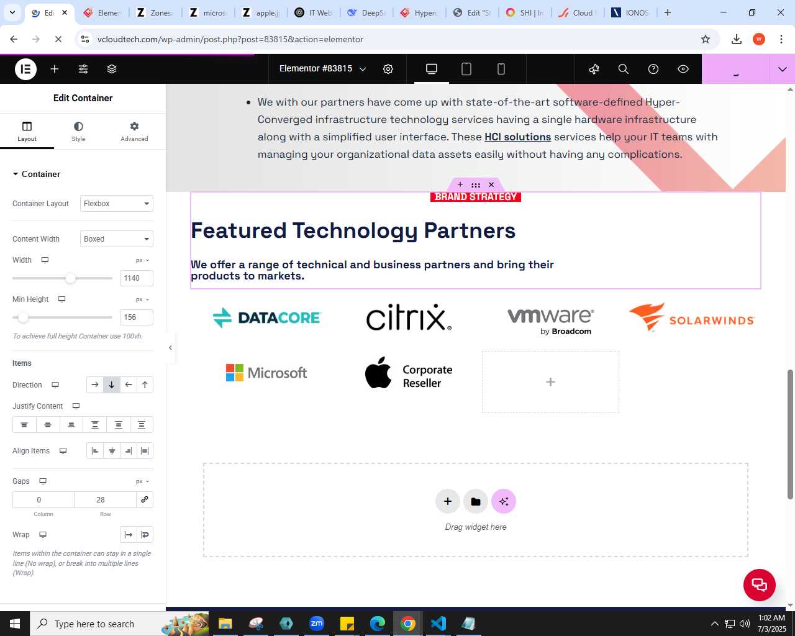Switch to Advanced tab
Screen dimensions: 795x636
[x=134, y=131]
